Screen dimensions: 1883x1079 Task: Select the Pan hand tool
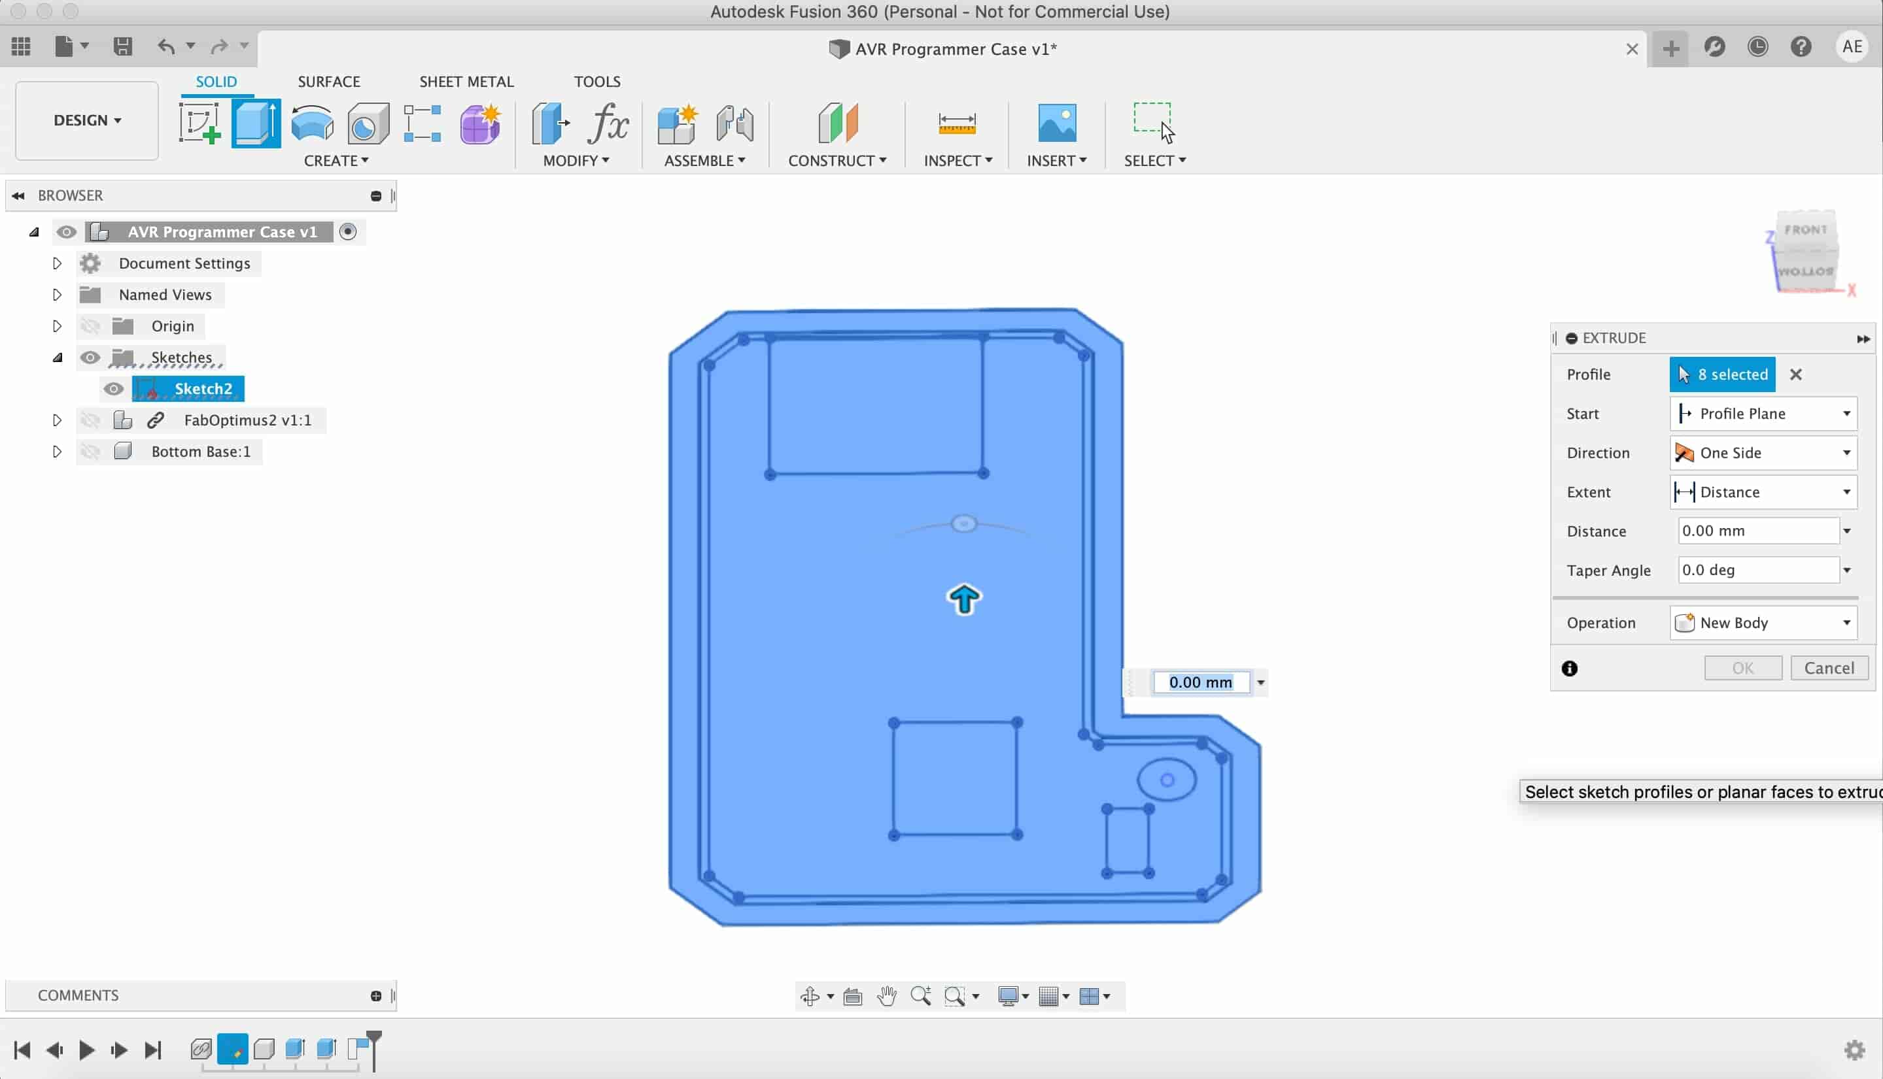pos(887,996)
